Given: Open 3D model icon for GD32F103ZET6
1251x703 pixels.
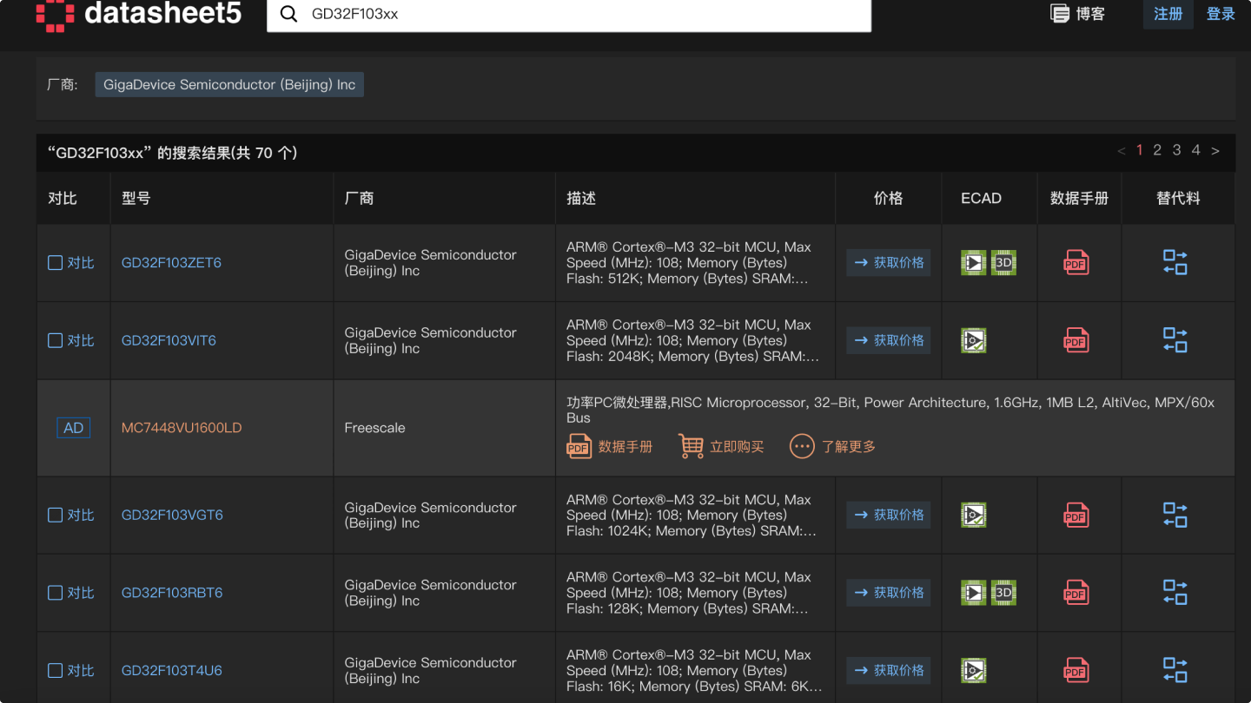Looking at the screenshot, I should 1003,262.
